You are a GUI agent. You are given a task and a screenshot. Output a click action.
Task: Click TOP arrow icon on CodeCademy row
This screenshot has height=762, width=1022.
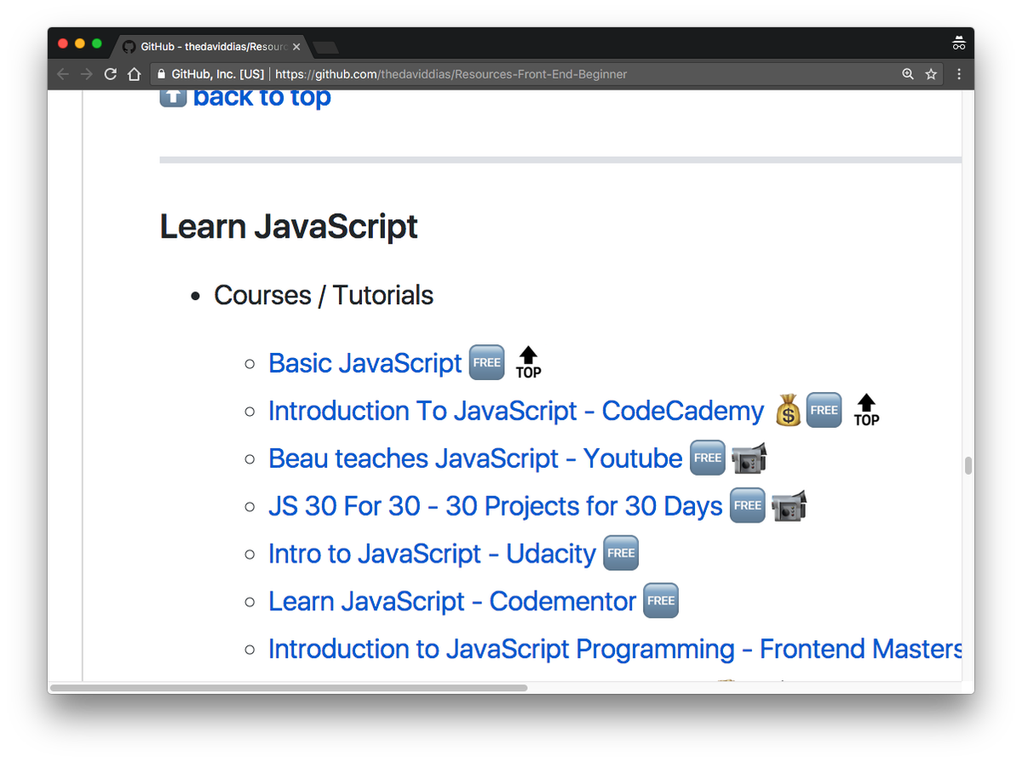(866, 410)
